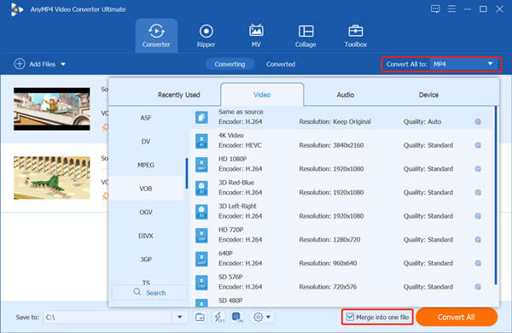Select ASF format in list
Screen dimensions: 512x333
click(146, 118)
